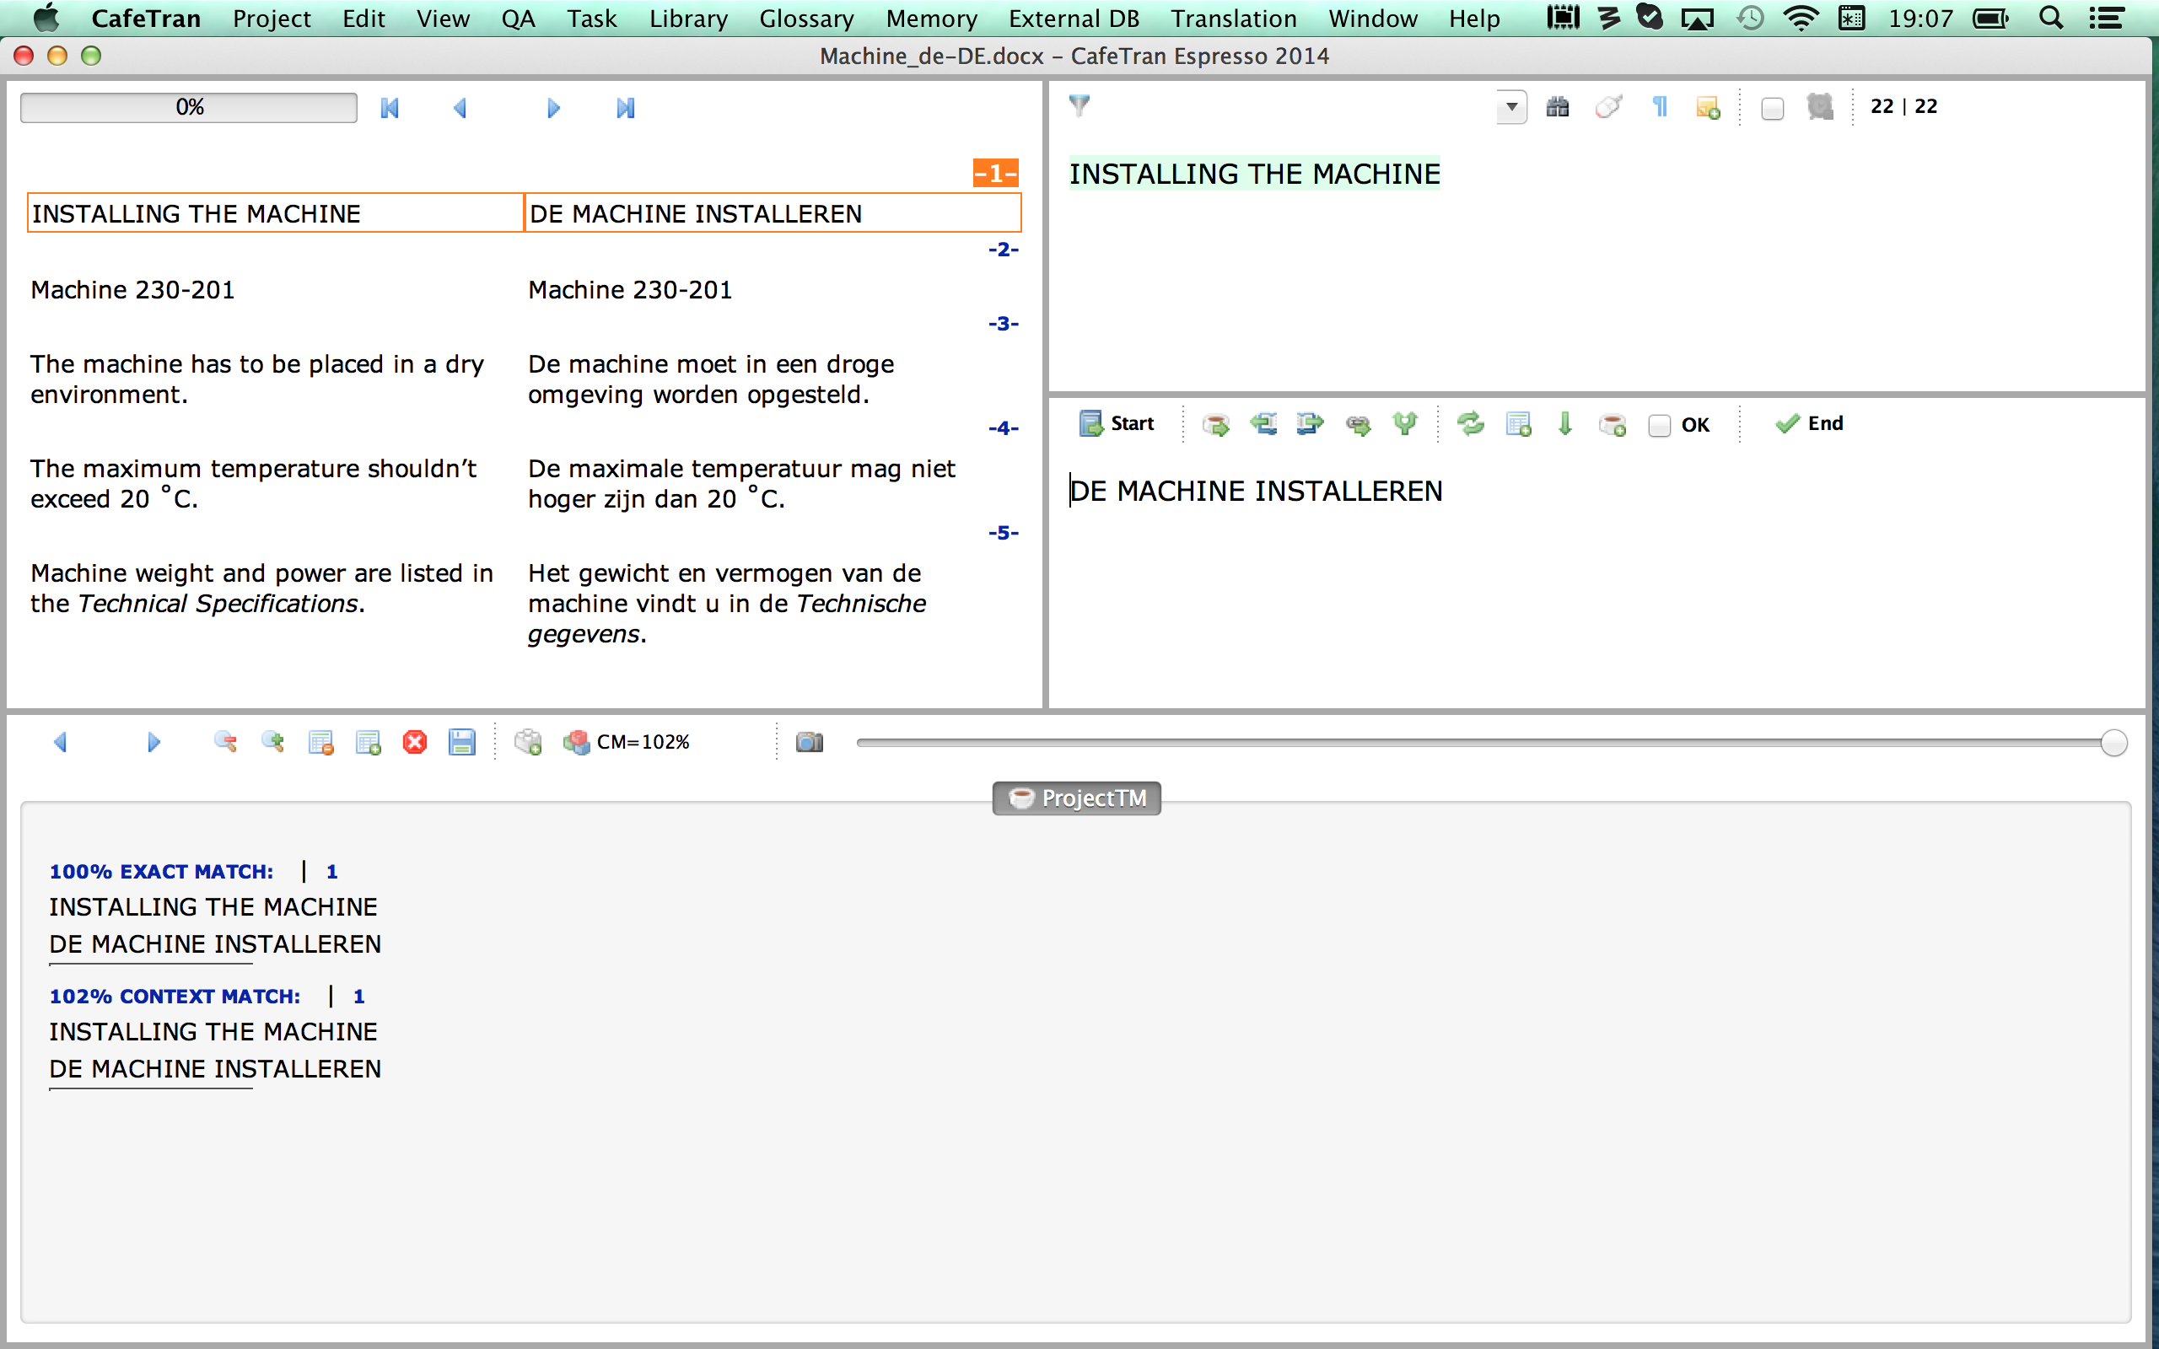This screenshot has width=2159, height=1349.
Task: Click the camera snapshot icon
Action: coord(809,742)
